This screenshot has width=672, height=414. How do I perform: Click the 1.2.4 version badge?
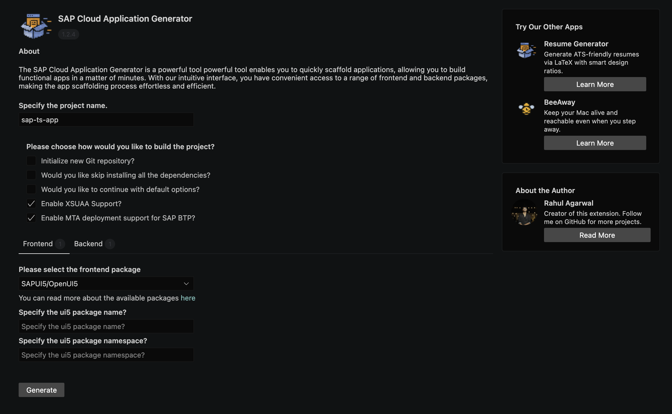click(x=69, y=34)
